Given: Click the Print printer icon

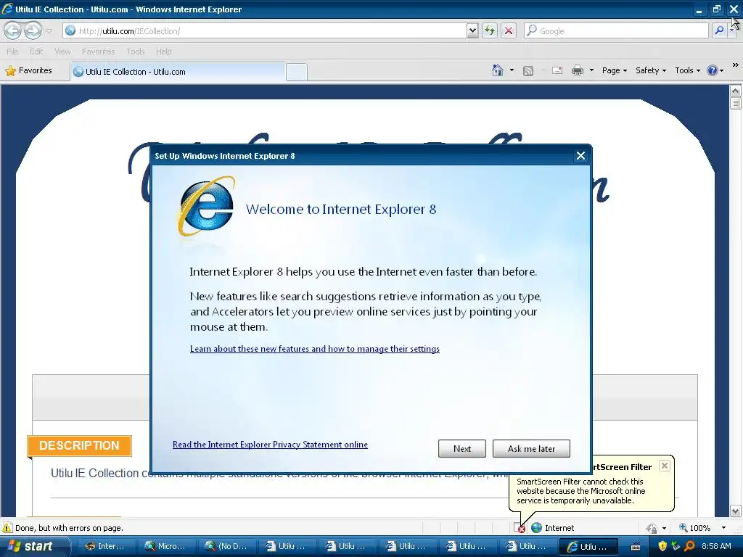Looking at the screenshot, I should tap(577, 70).
